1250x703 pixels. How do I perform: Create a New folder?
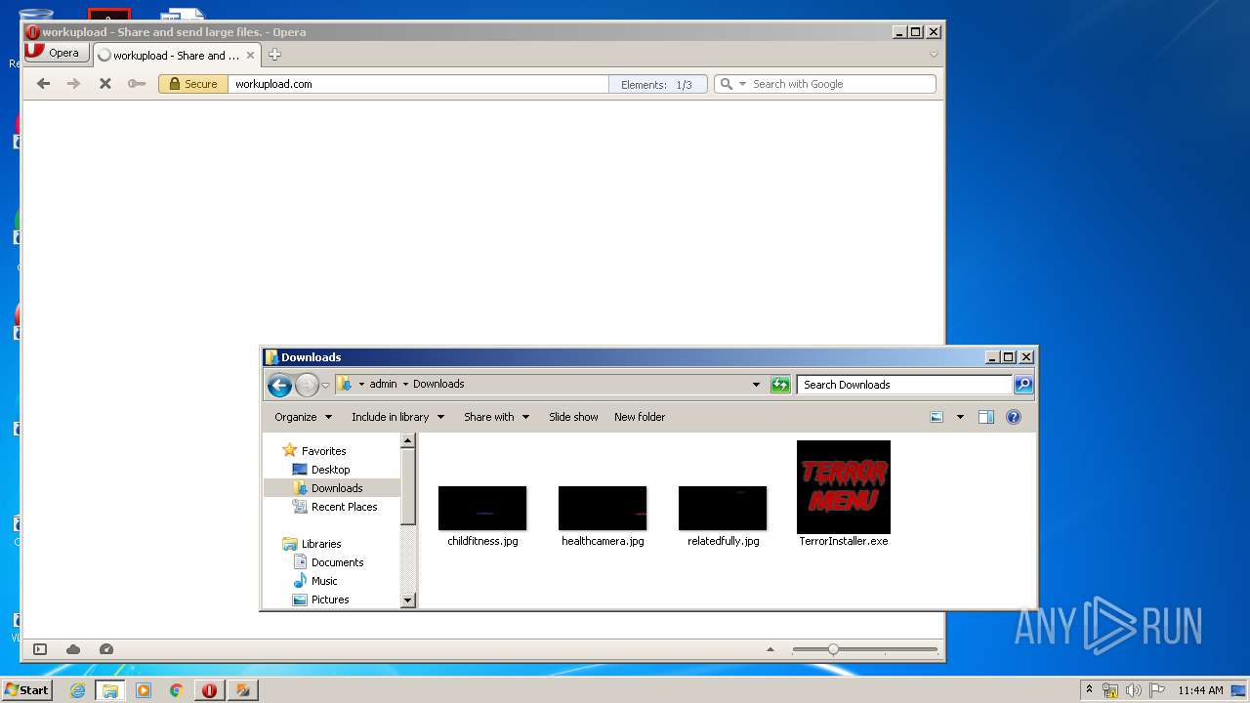coord(640,417)
